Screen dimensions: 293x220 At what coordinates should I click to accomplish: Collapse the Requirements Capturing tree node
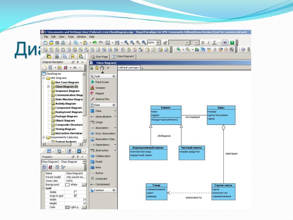(44, 137)
